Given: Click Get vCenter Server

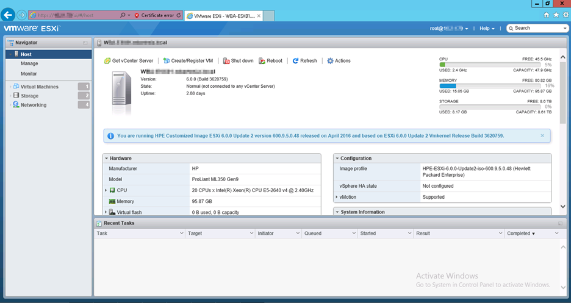Looking at the screenshot, I should point(129,61).
